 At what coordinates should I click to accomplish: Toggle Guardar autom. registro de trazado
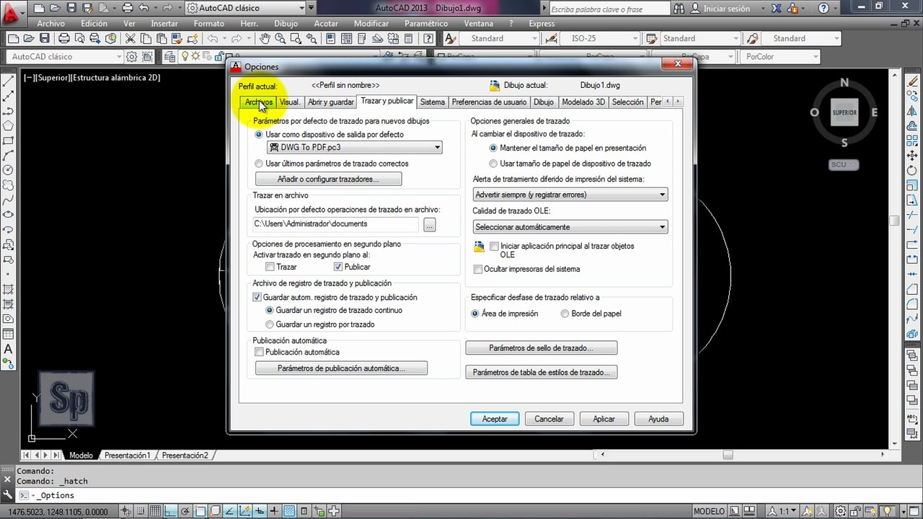pyautogui.click(x=257, y=297)
